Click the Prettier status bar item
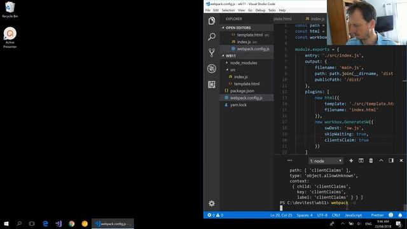The width and height of the screenshot is (407, 229). click(377, 215)
